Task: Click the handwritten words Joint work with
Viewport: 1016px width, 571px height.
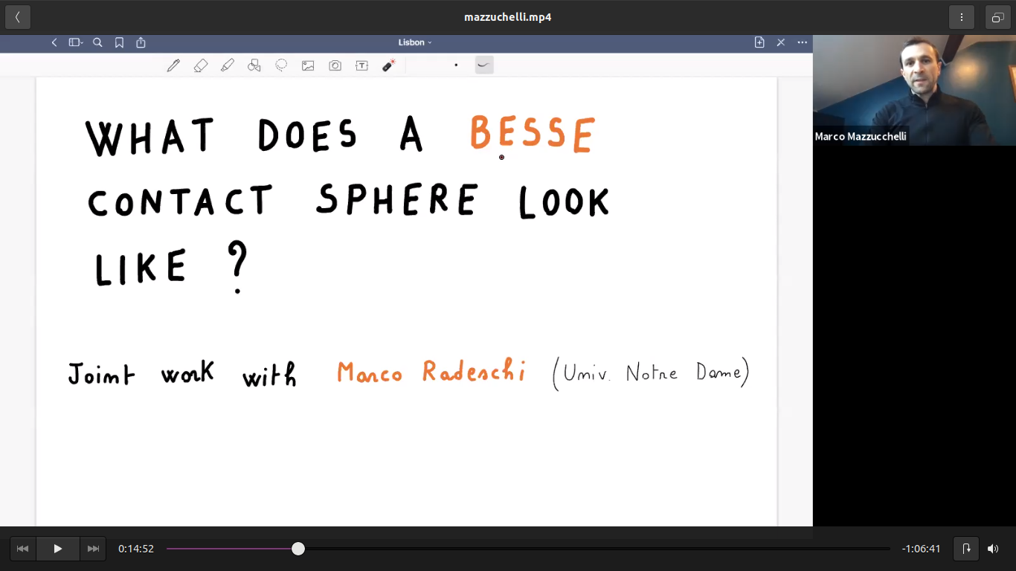Action: pyautogui.click(x=183, y=373)
